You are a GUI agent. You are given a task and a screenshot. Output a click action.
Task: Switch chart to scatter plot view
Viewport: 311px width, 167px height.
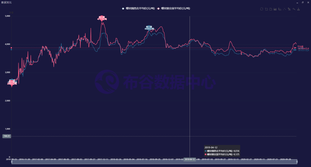(285, 9)
